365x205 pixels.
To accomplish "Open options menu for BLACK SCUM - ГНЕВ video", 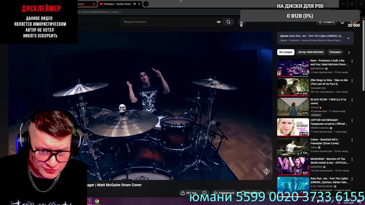I will coord(352,100).
